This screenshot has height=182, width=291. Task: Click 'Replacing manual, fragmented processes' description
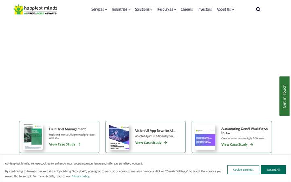tap(72, 136)
